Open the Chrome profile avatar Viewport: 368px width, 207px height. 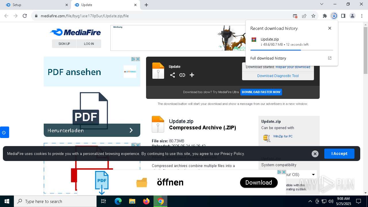coord(352,16)
